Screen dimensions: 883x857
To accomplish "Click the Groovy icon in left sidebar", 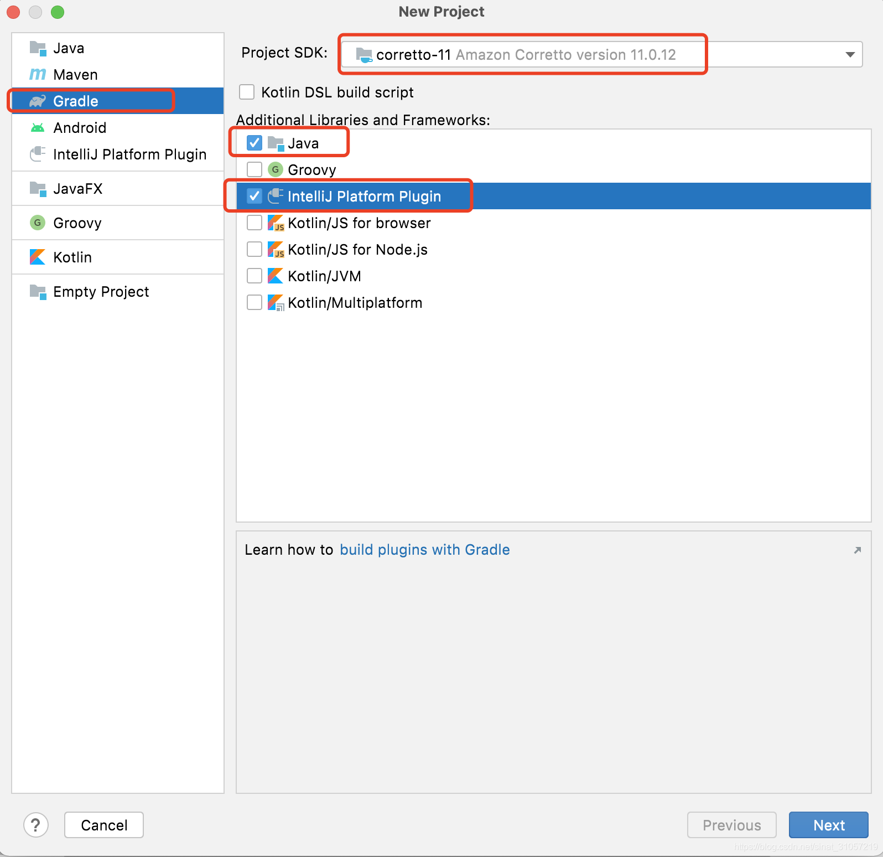I will pyautogui.click(x=38, y=223).
